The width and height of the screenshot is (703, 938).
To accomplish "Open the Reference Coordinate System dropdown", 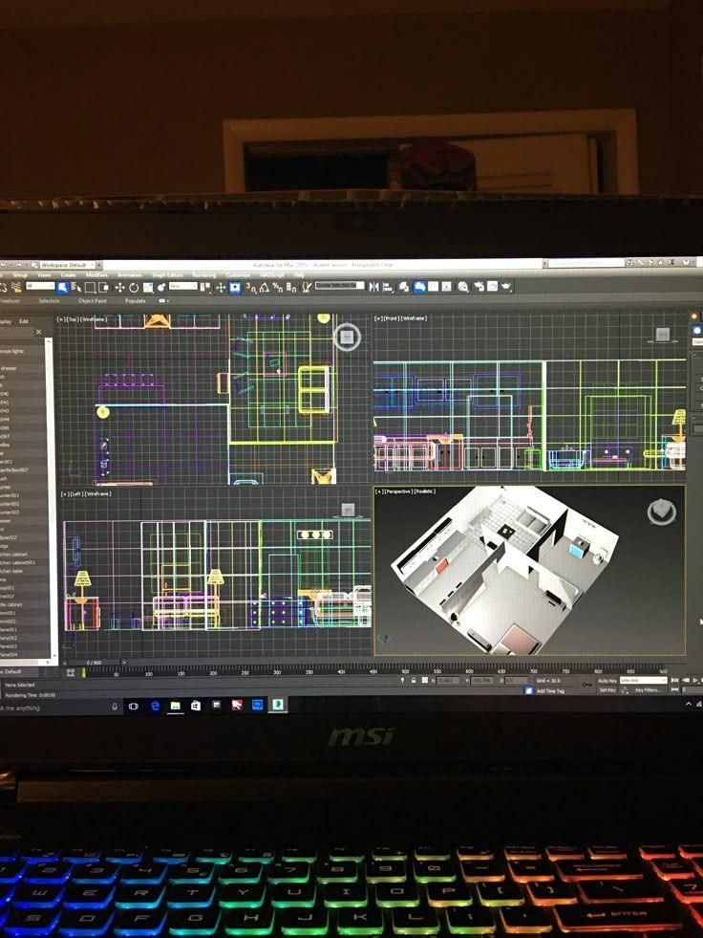I will tap(183, 286).
